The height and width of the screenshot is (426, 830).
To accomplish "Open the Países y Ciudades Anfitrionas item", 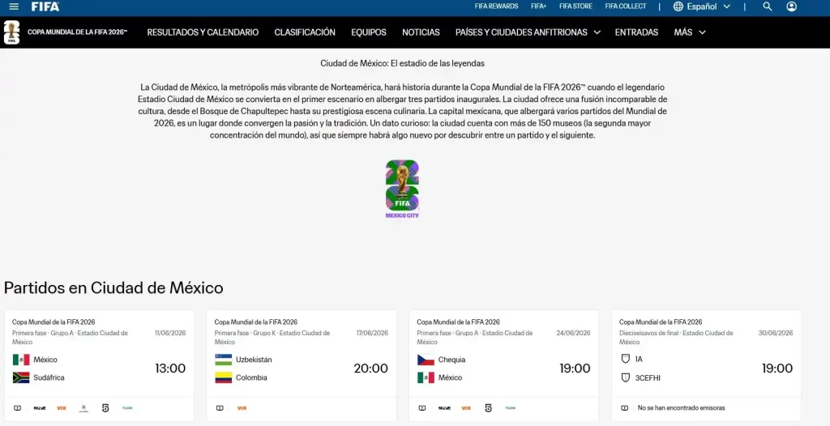I will pos(521,32).
